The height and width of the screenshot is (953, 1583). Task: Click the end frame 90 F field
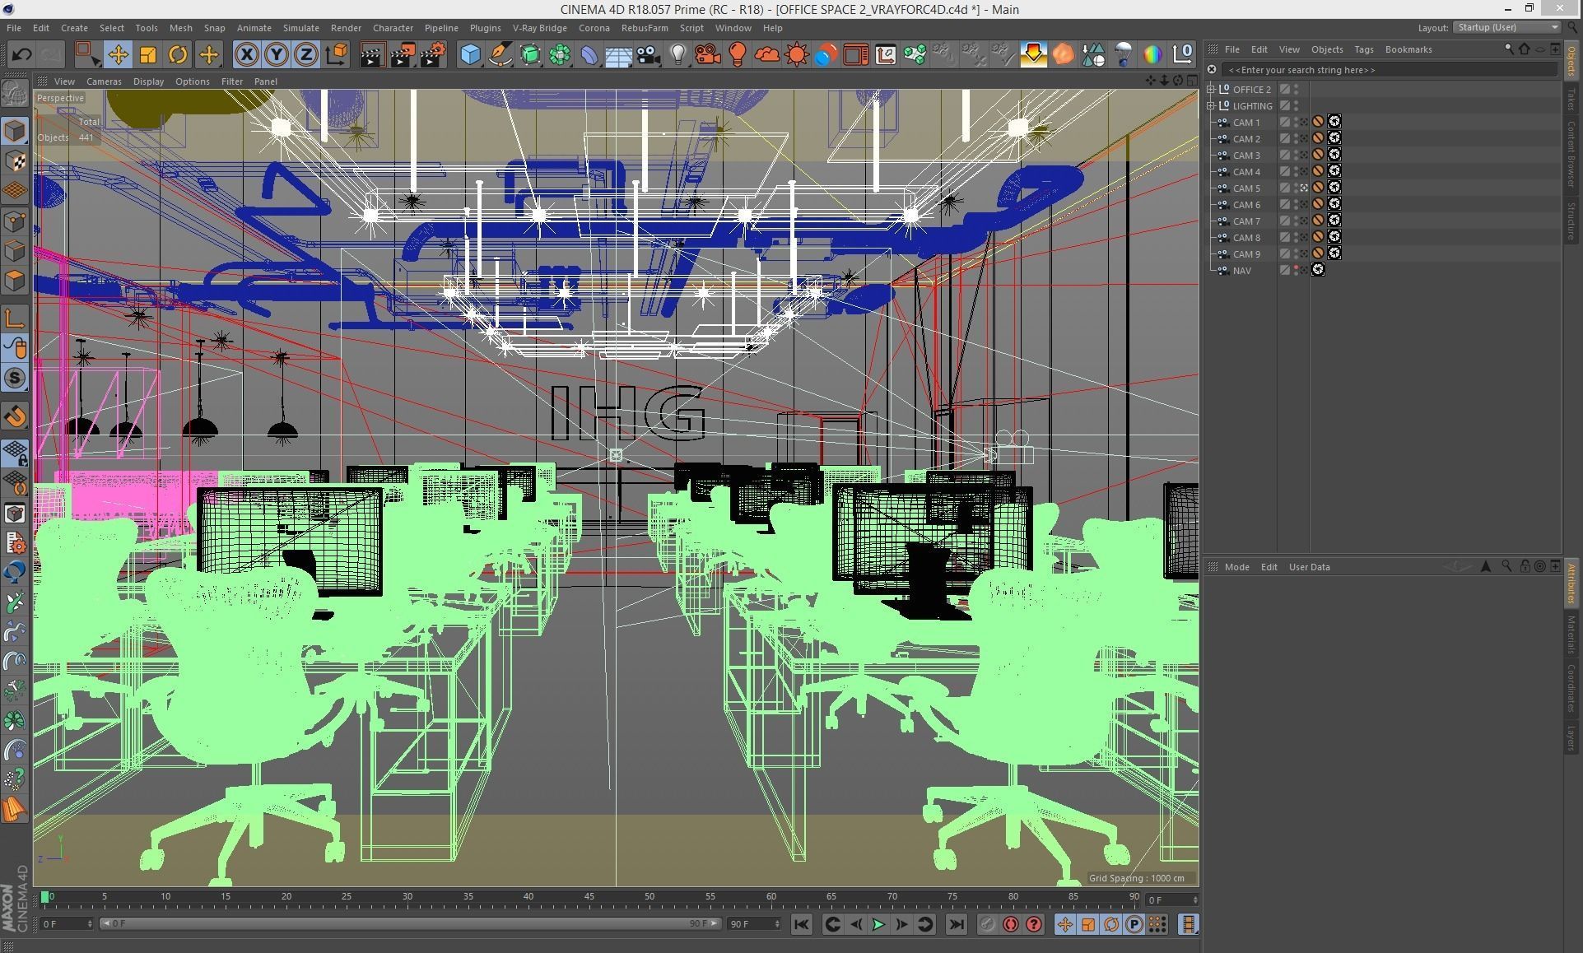(x=754, y=924)
